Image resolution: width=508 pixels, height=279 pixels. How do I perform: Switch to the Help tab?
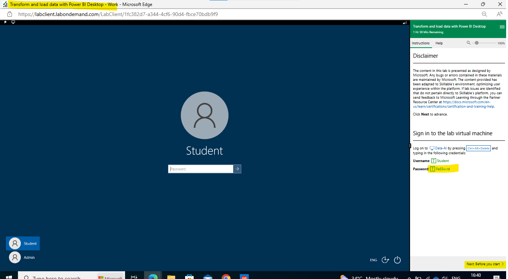tap(439, 43)
